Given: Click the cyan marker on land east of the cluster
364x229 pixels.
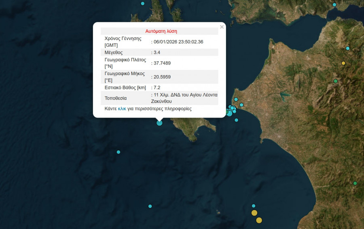Looking at the screenshot, I should click(241, 105).
